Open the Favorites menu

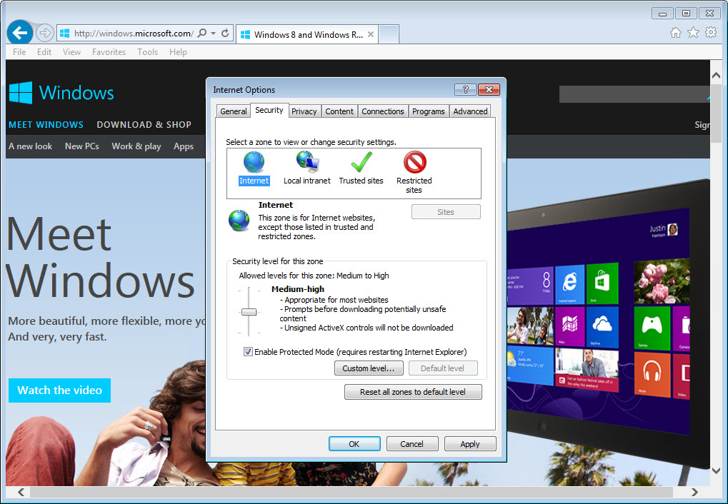click(109, 52)
